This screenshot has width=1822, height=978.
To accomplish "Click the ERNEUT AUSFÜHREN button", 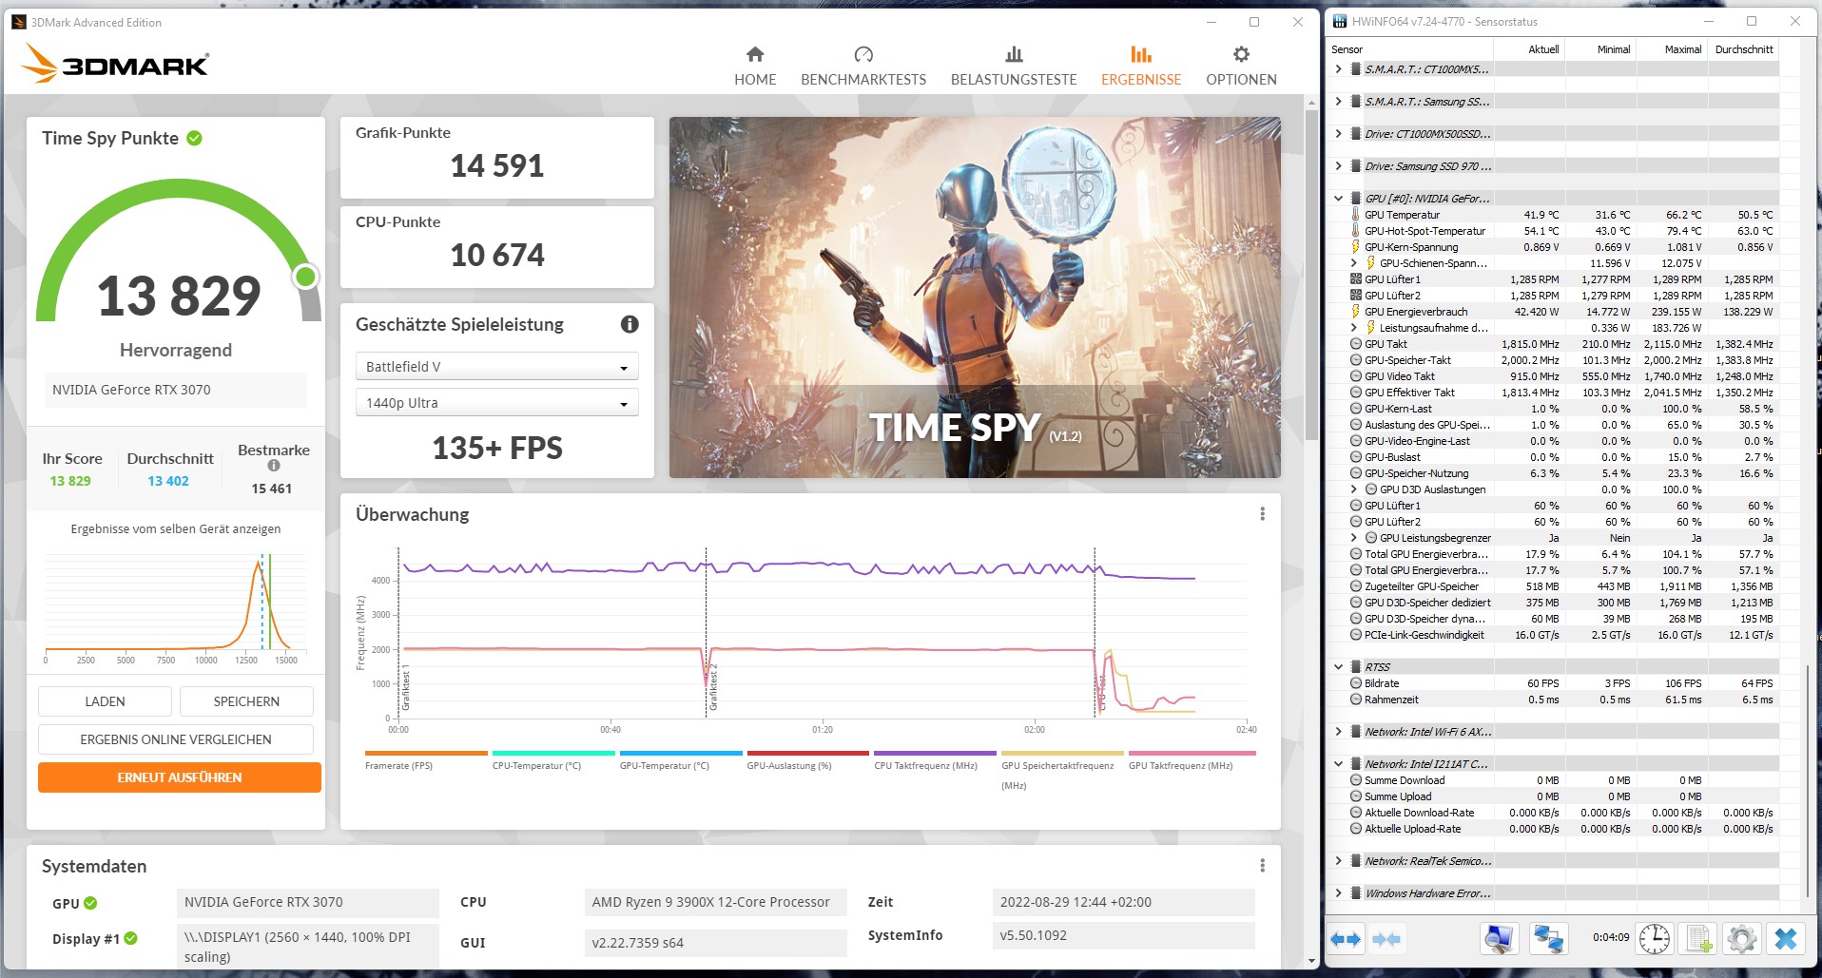I will [x=180, y=777].
